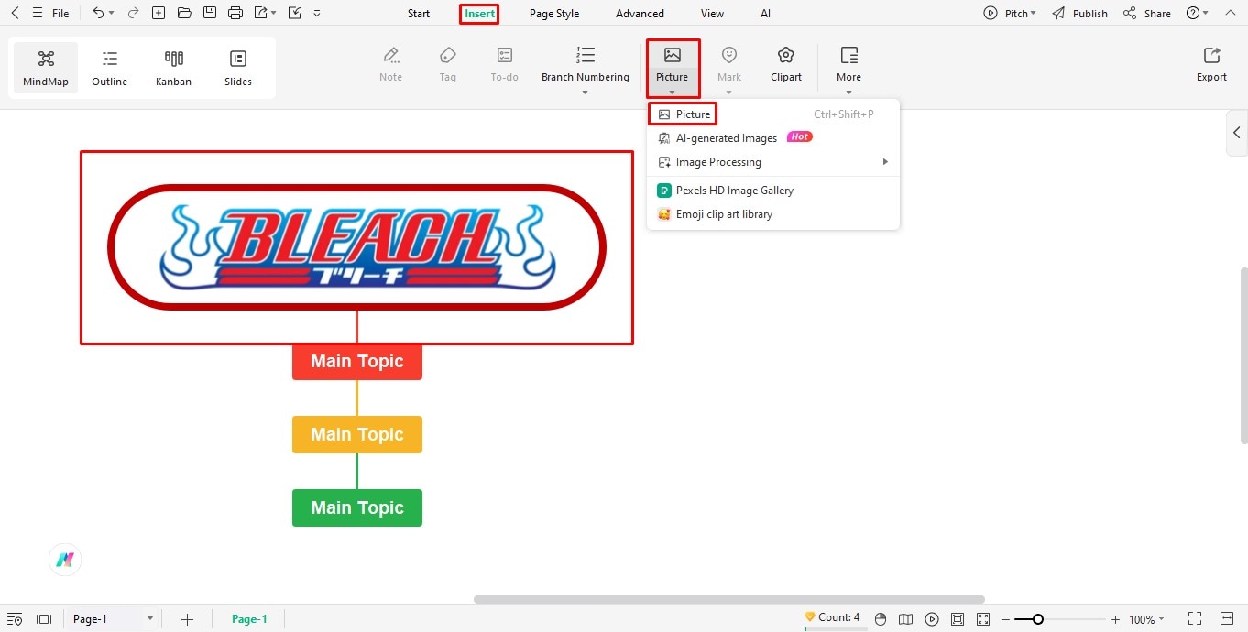1248x632 pixels.
Task: Click the zoom slider handle
Action: tap(1037, 619)
